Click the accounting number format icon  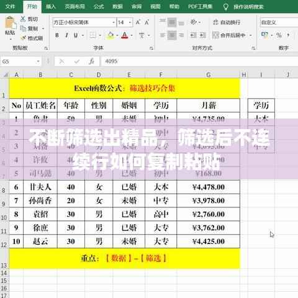click(264, 35)
